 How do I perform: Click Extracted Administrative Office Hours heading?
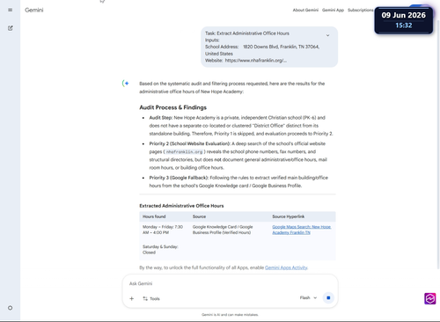pyautogui.click(x=181, y=206)
